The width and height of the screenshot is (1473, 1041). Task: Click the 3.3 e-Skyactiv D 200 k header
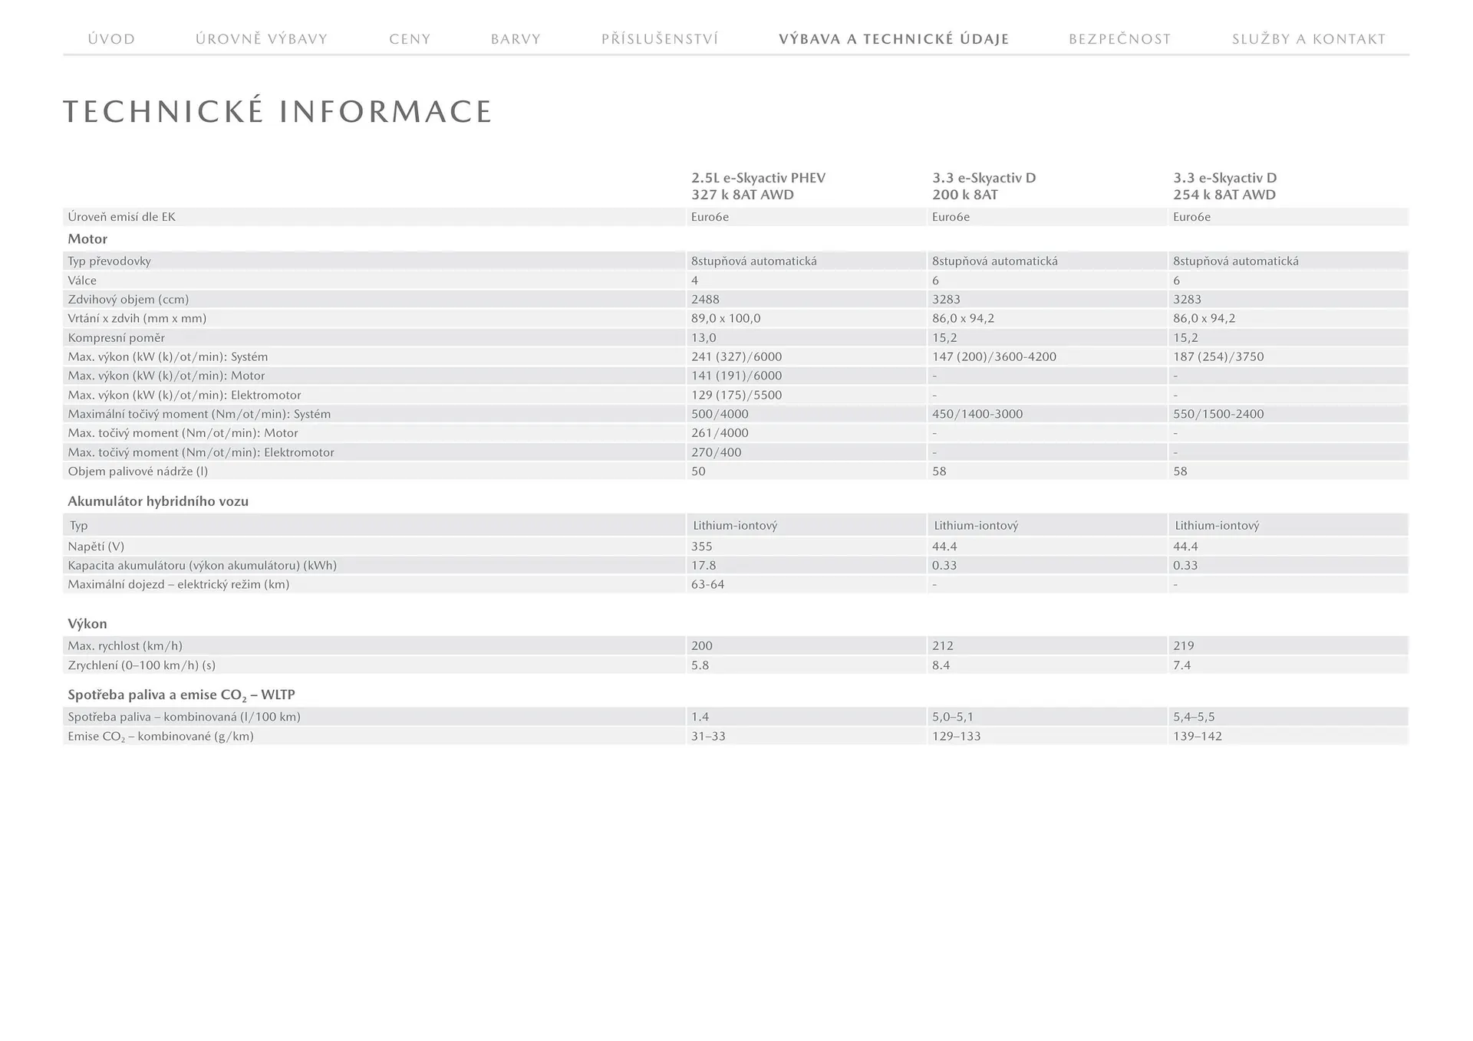(984, 186)
